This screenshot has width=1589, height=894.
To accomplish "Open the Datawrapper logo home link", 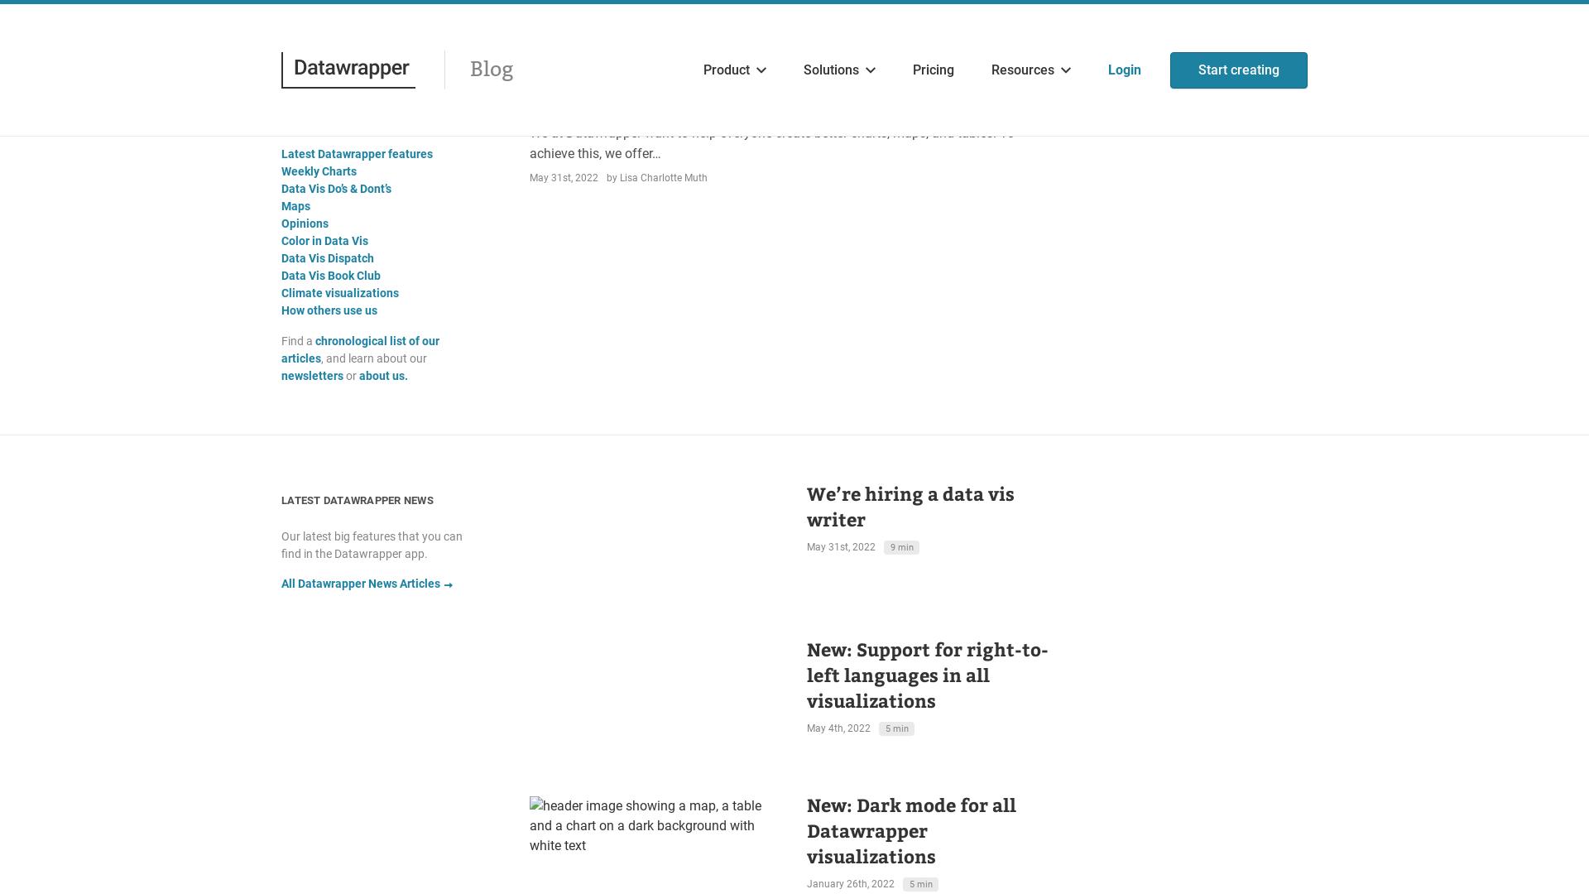I will tap(348, 70).
